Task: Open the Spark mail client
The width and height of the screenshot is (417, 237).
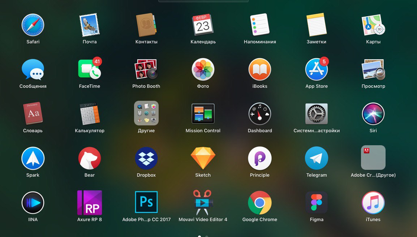Action: (x=33, y=158)
